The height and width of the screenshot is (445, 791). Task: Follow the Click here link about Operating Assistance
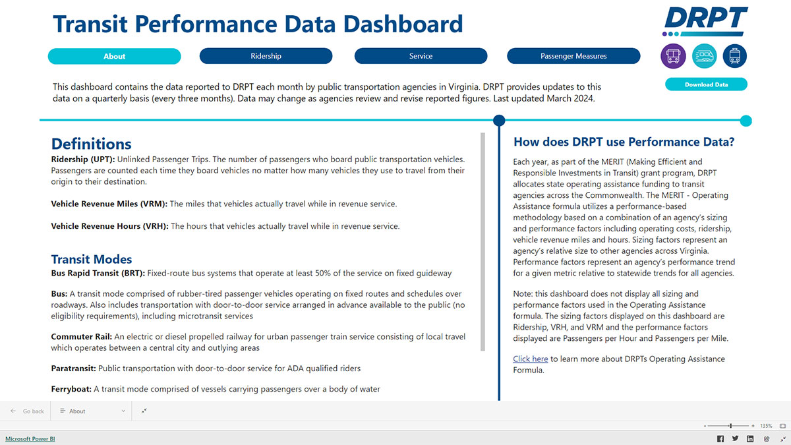[x=530, y=359]
